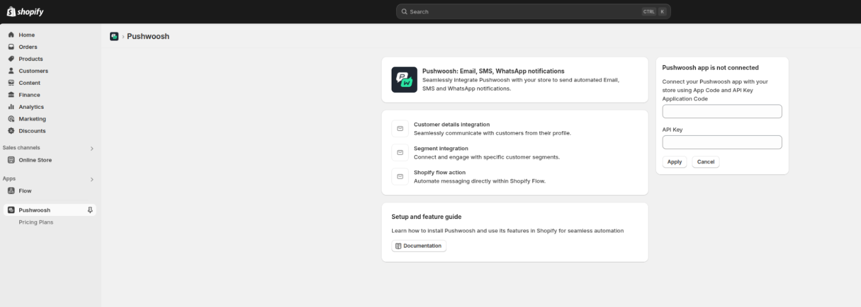Click the Content icon in sidebar
Screen dimensions: 861x307
pyautogui.click(x=11, y=83)
